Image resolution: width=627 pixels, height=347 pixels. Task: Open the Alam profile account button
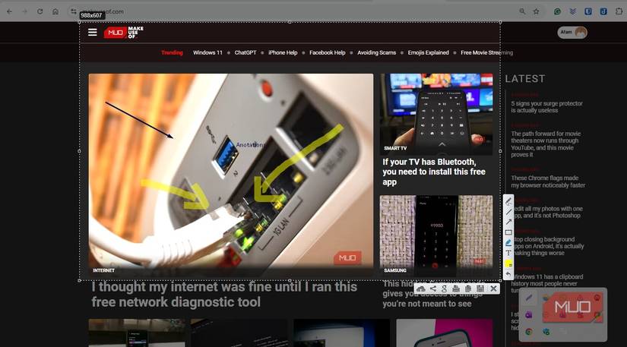(x=572, y=33)
